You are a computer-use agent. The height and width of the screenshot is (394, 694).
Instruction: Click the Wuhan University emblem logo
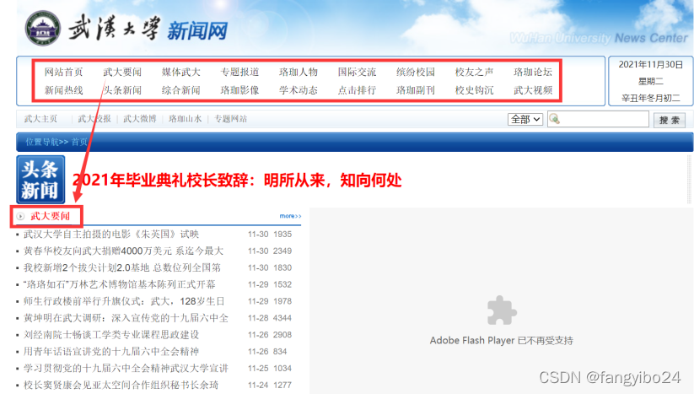tap(43, 29)
